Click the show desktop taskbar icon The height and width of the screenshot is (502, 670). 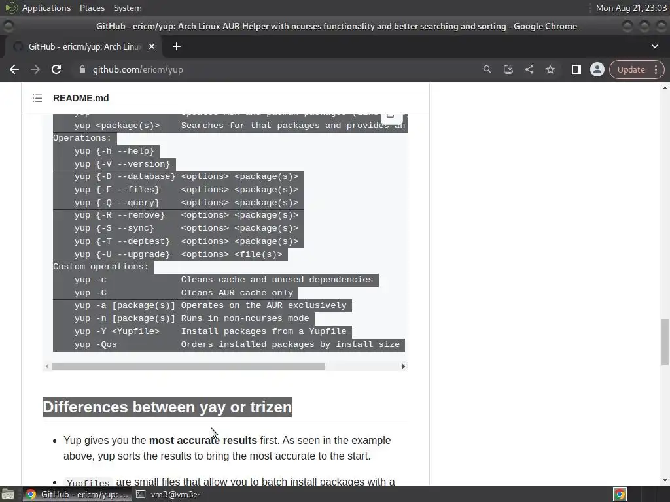8,494
